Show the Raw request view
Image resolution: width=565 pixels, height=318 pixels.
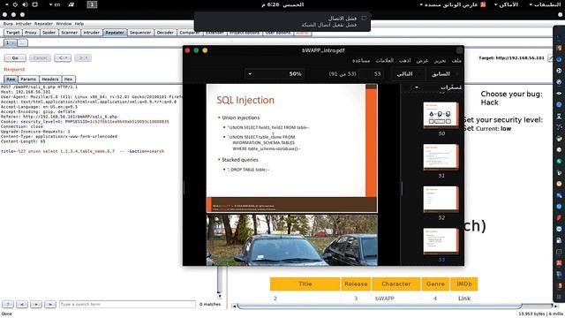[x=11, y=79]
